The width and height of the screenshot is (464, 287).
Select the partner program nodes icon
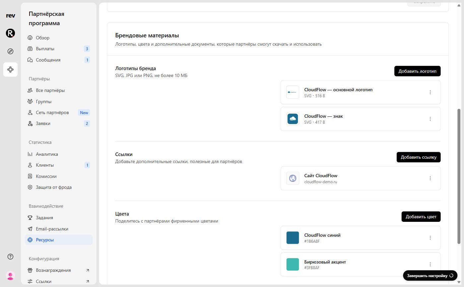tap(10, 69)
